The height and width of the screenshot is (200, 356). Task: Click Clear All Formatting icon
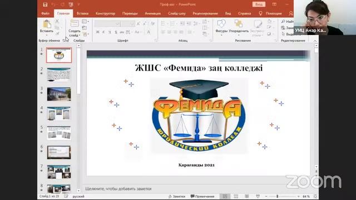coord(152,23)
